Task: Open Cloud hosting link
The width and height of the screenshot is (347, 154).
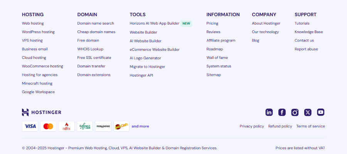Action: tap(34, 58)
